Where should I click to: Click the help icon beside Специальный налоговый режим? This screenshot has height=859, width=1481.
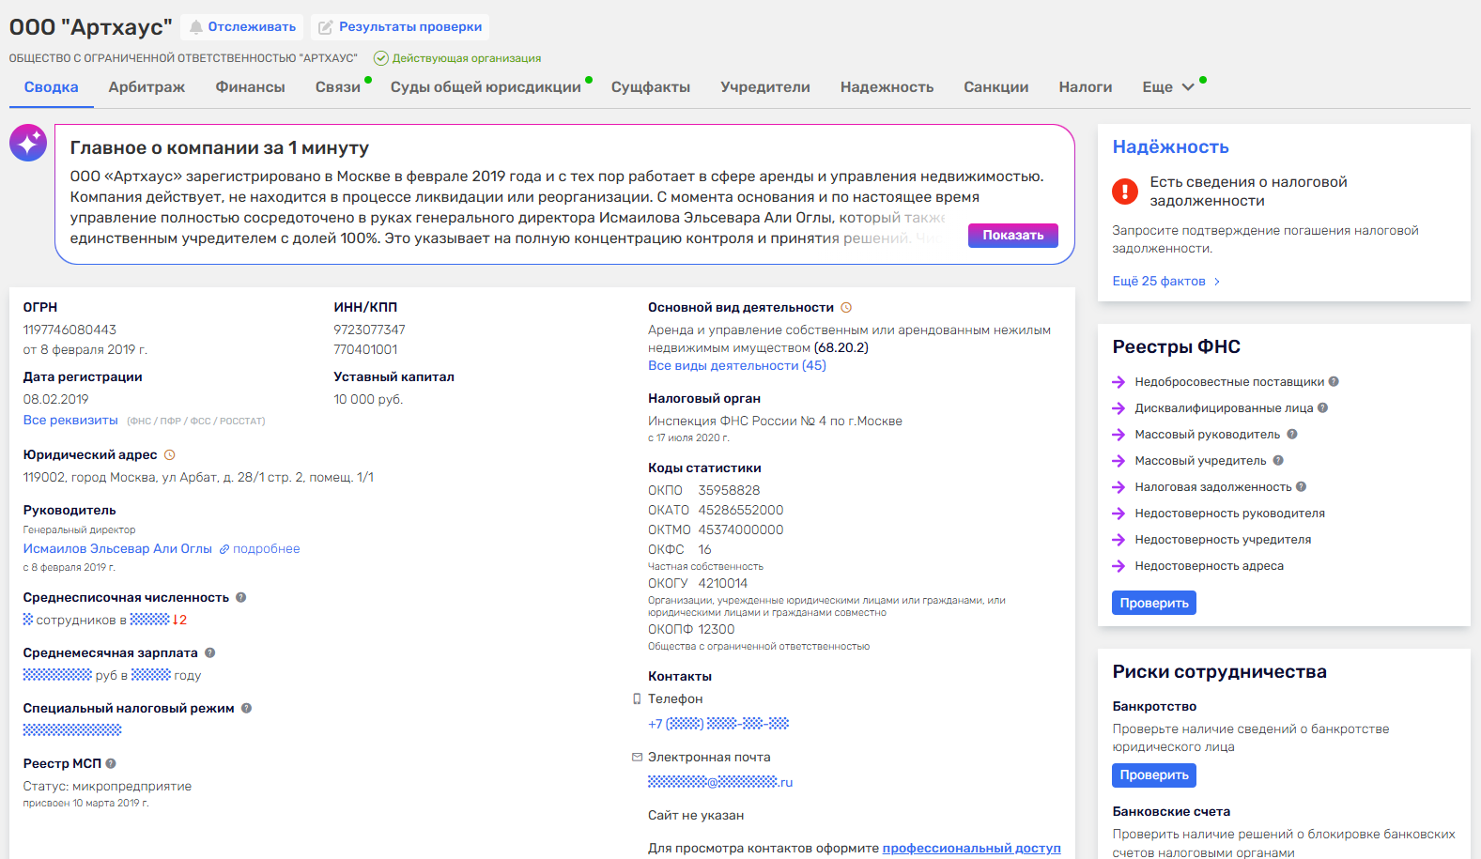point(246,708)
